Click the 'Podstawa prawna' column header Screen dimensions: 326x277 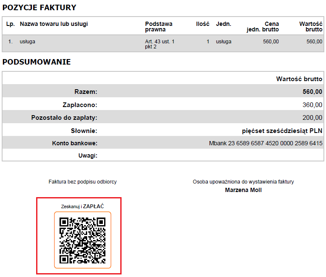[159, 27]
